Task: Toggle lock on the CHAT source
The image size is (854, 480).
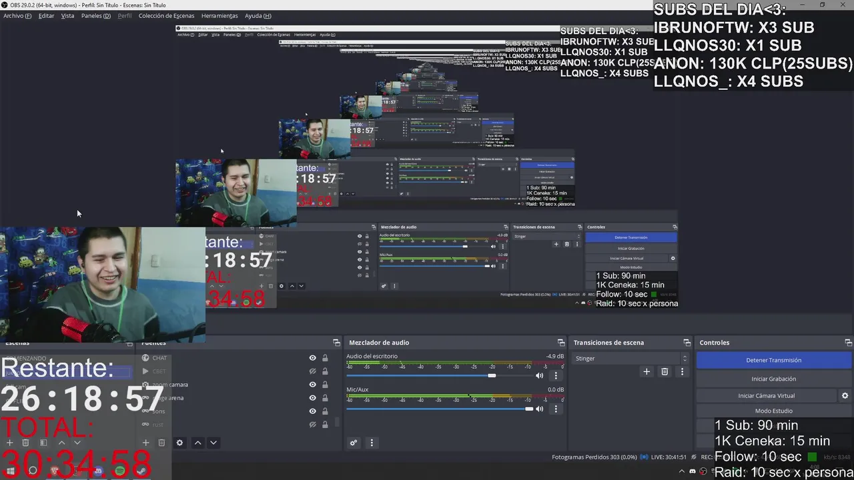Action: click(x=325, y=358)
